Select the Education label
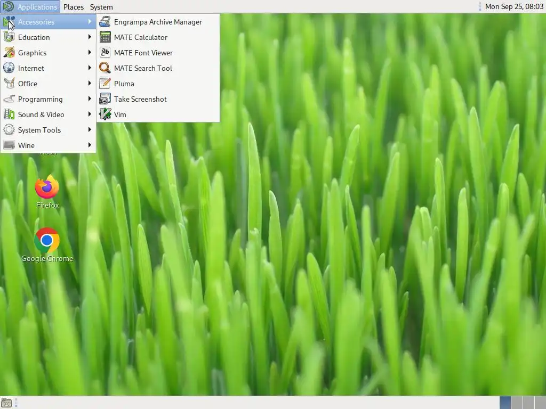Image resolution: width=546 pixels, height=409 pixels. [x=34, y=37]
